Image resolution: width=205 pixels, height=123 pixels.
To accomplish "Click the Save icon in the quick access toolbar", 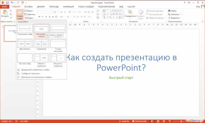I will pyautogui.click(x=7, y=3).
